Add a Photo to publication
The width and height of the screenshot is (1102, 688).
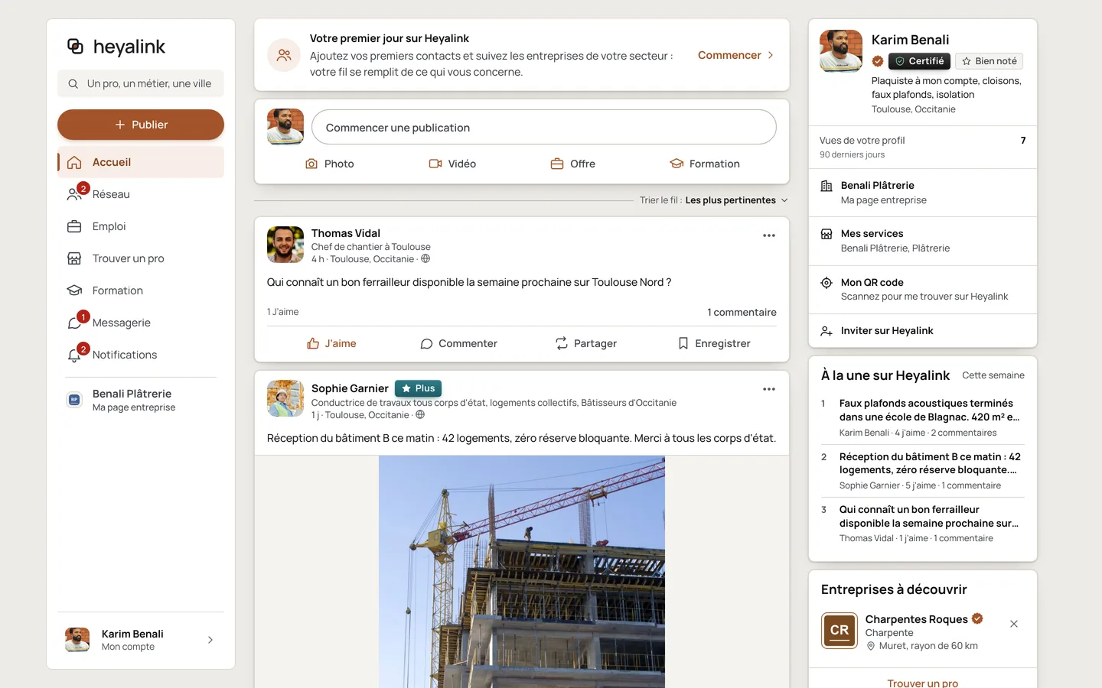330,164
